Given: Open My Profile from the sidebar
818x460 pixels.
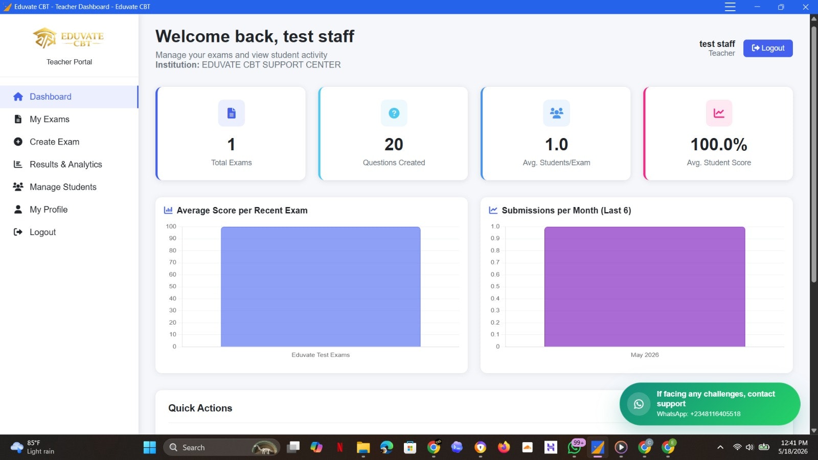Looking at the screenshot, I should (69, 209).
